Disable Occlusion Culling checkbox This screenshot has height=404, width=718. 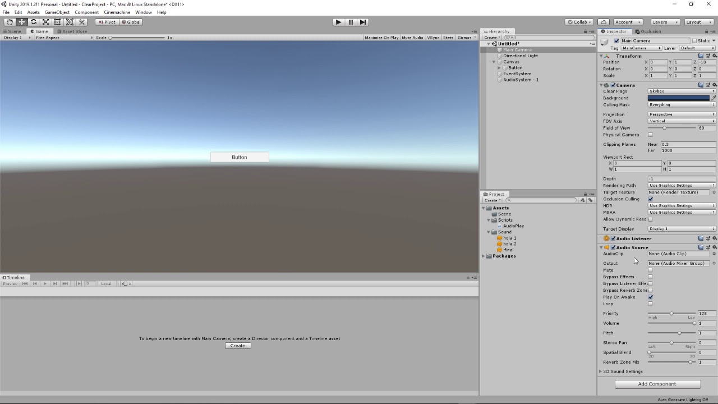650,199
